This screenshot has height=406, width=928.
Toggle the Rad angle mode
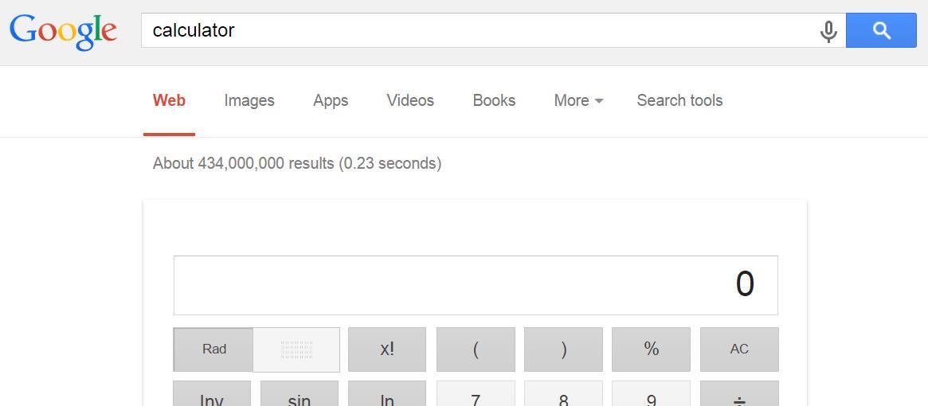tap(213, 349)
